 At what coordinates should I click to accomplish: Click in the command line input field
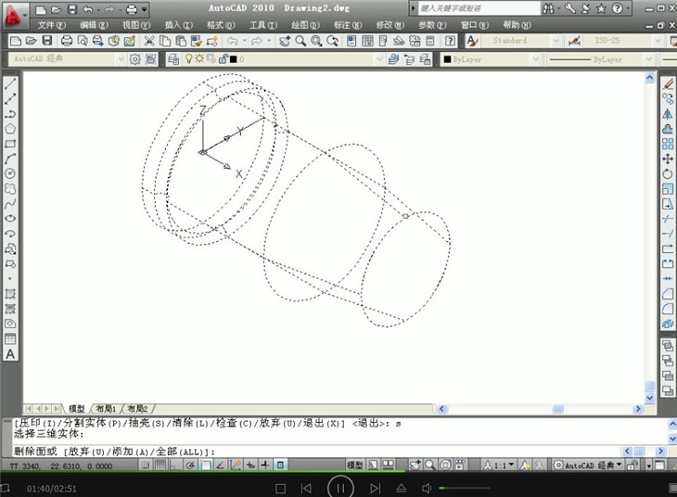[x=317, y=452]
